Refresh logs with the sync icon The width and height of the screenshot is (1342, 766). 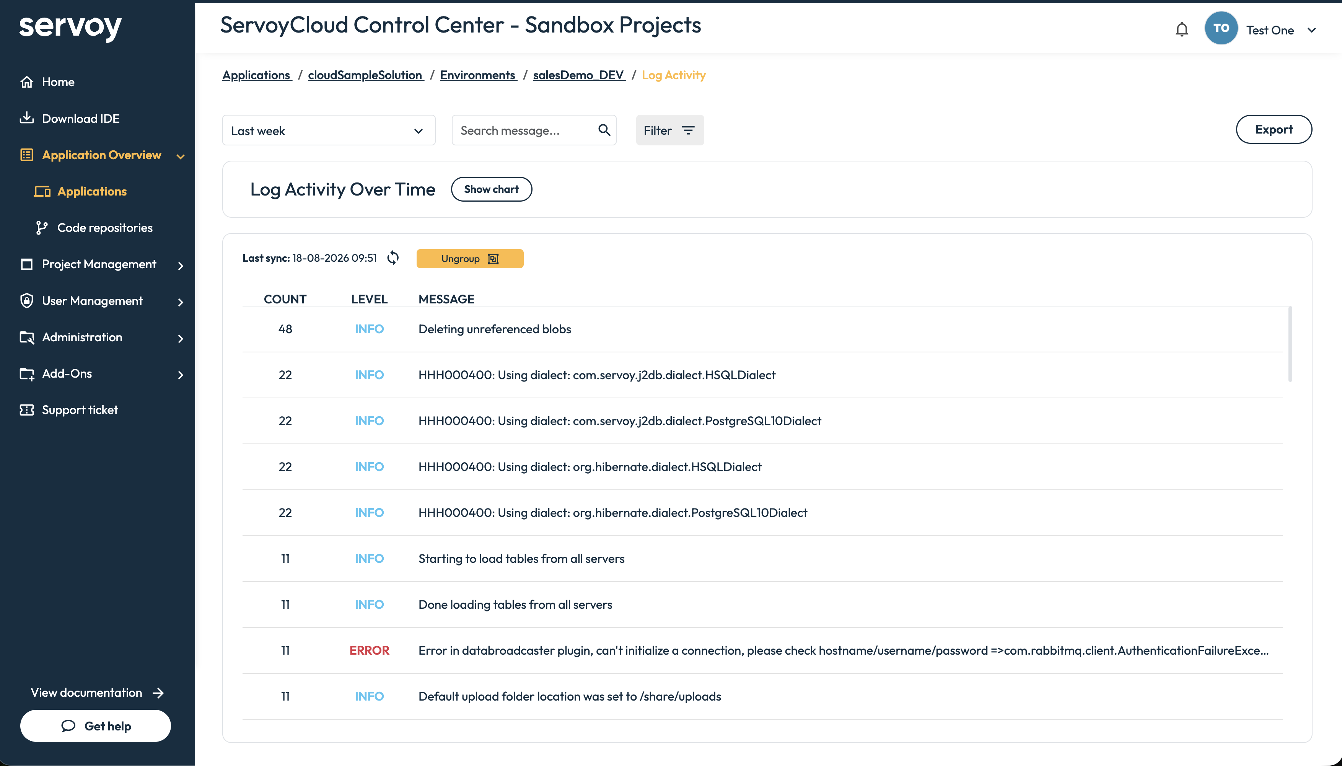(x=393, y=258)
